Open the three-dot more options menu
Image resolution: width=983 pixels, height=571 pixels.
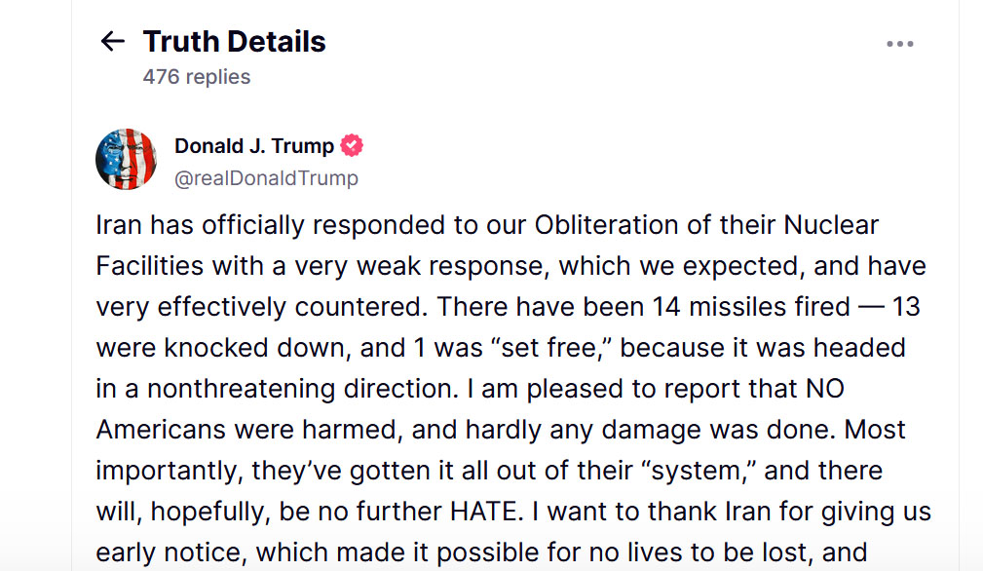click(899, 44)
